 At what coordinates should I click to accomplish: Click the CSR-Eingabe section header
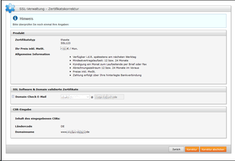[118, 109]
